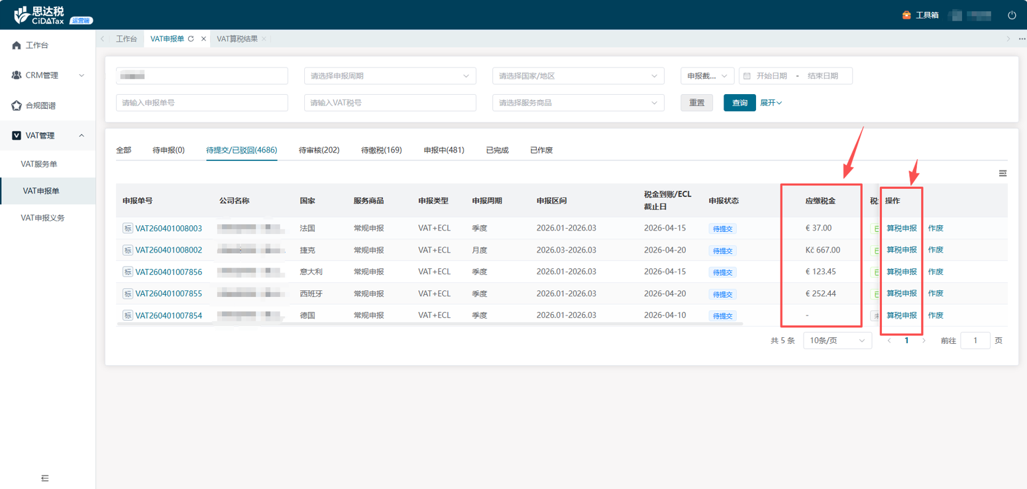The image size is (1027, 489).
Task: Collapse the sidebar with bottom icon
Action: point(45,478)
